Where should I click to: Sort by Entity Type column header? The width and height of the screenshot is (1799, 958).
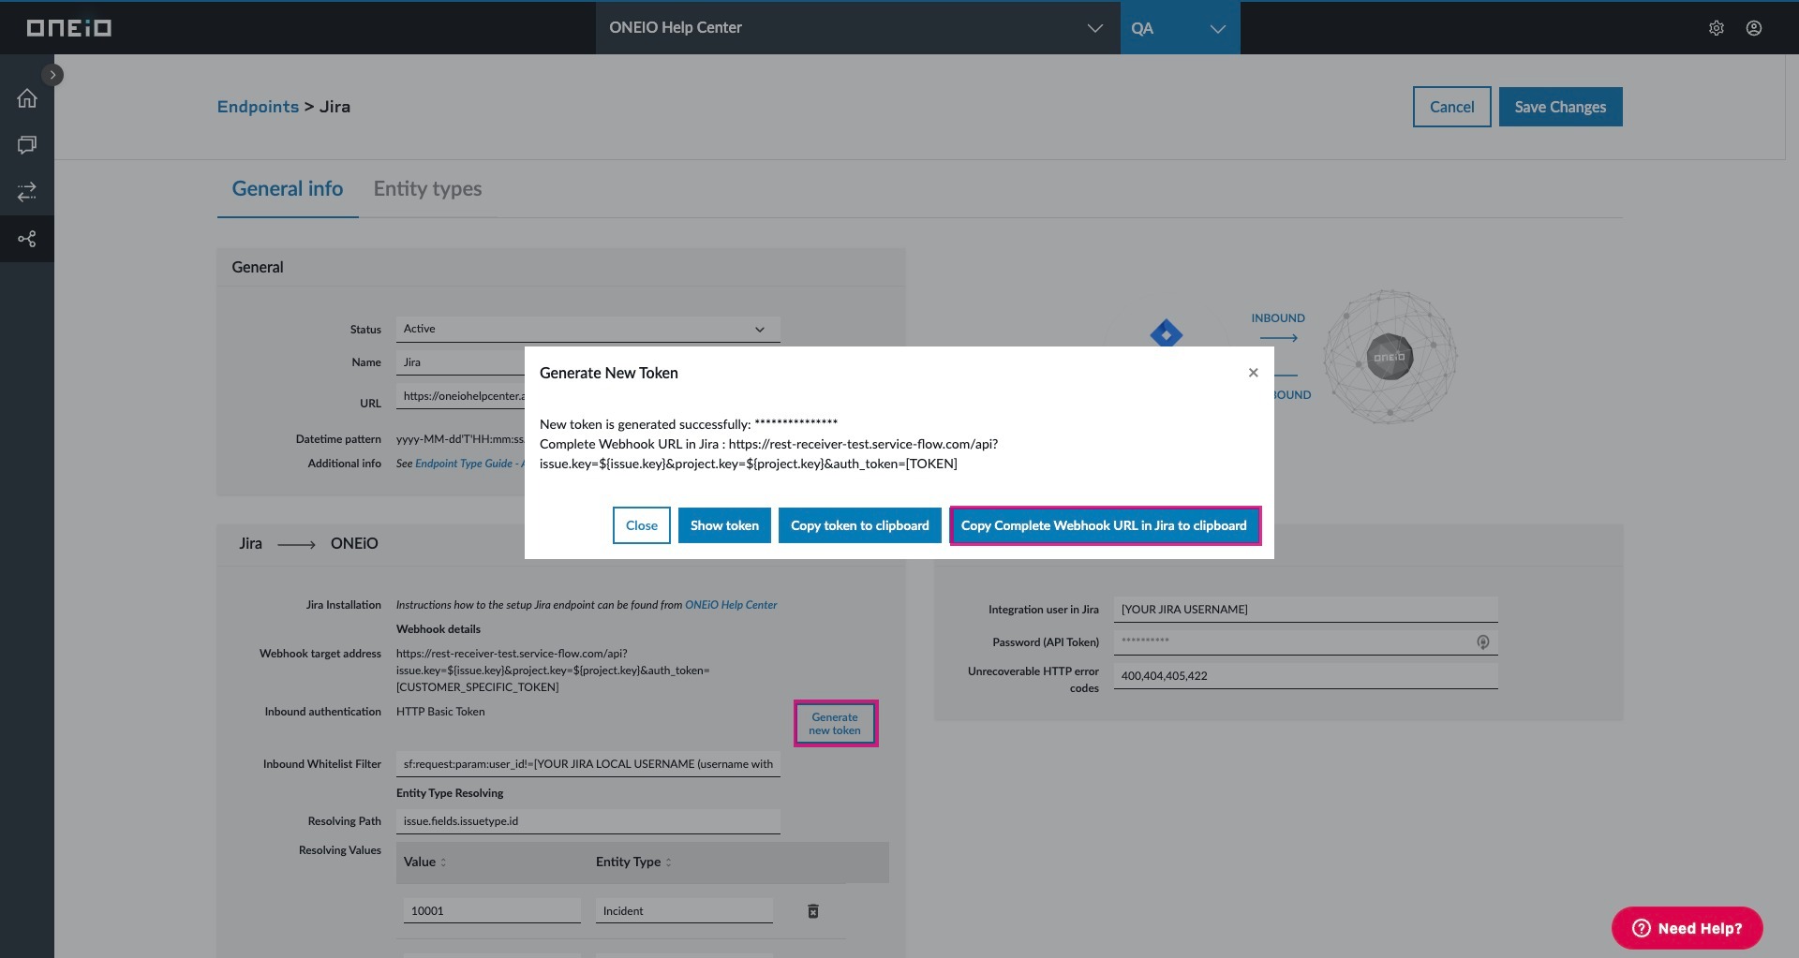pyautogui.click(x=633, y=862)
